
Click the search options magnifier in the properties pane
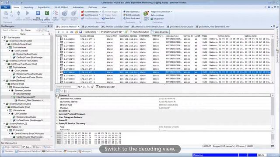79,87
